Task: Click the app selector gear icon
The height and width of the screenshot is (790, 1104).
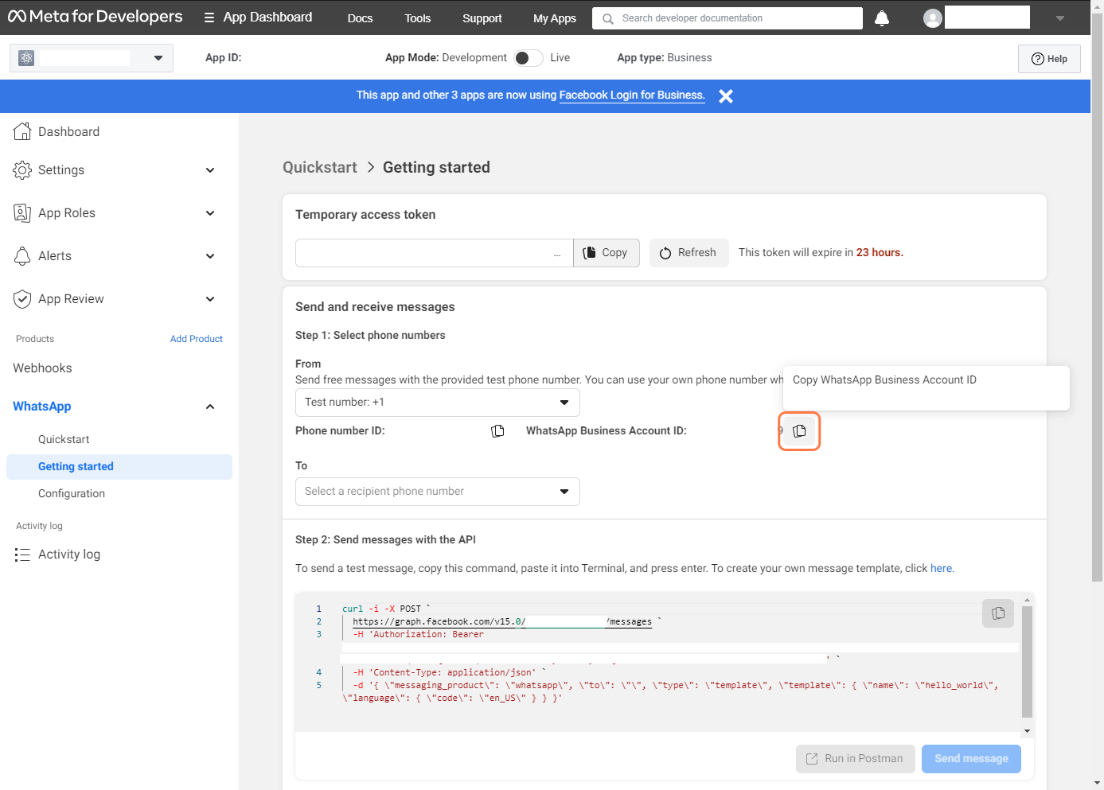Action: tap(26, 58)
